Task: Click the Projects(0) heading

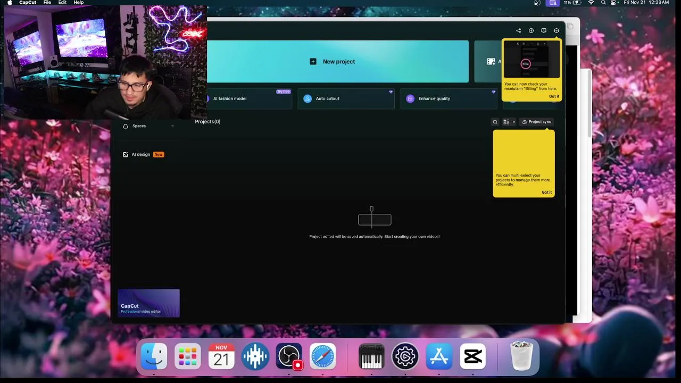Action: point(207,122)
